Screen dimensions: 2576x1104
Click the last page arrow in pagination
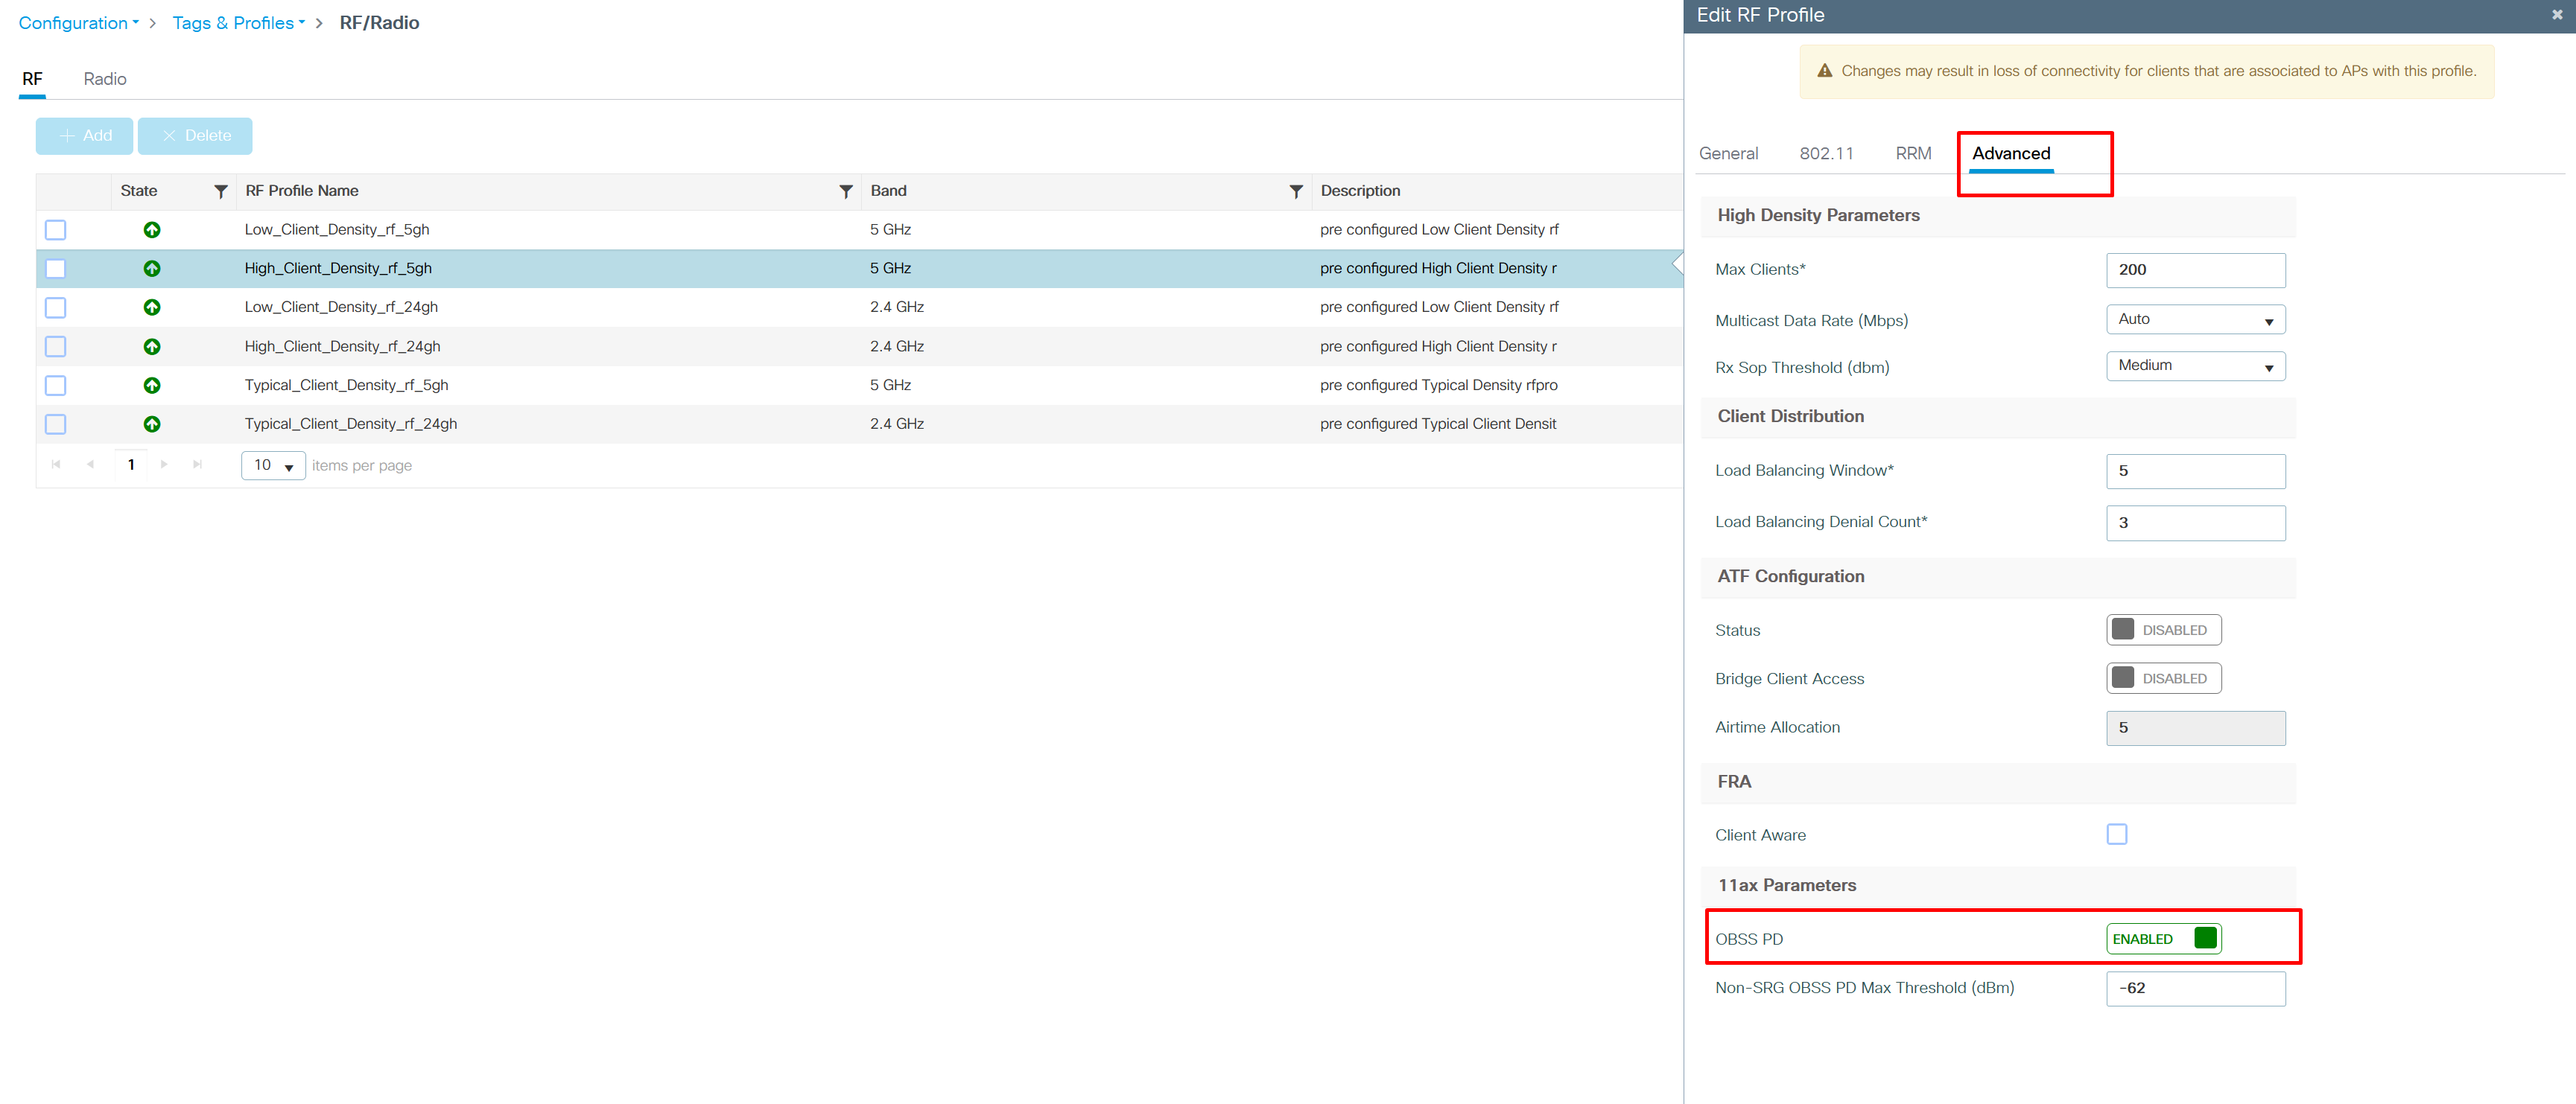[x=197, y=465]
